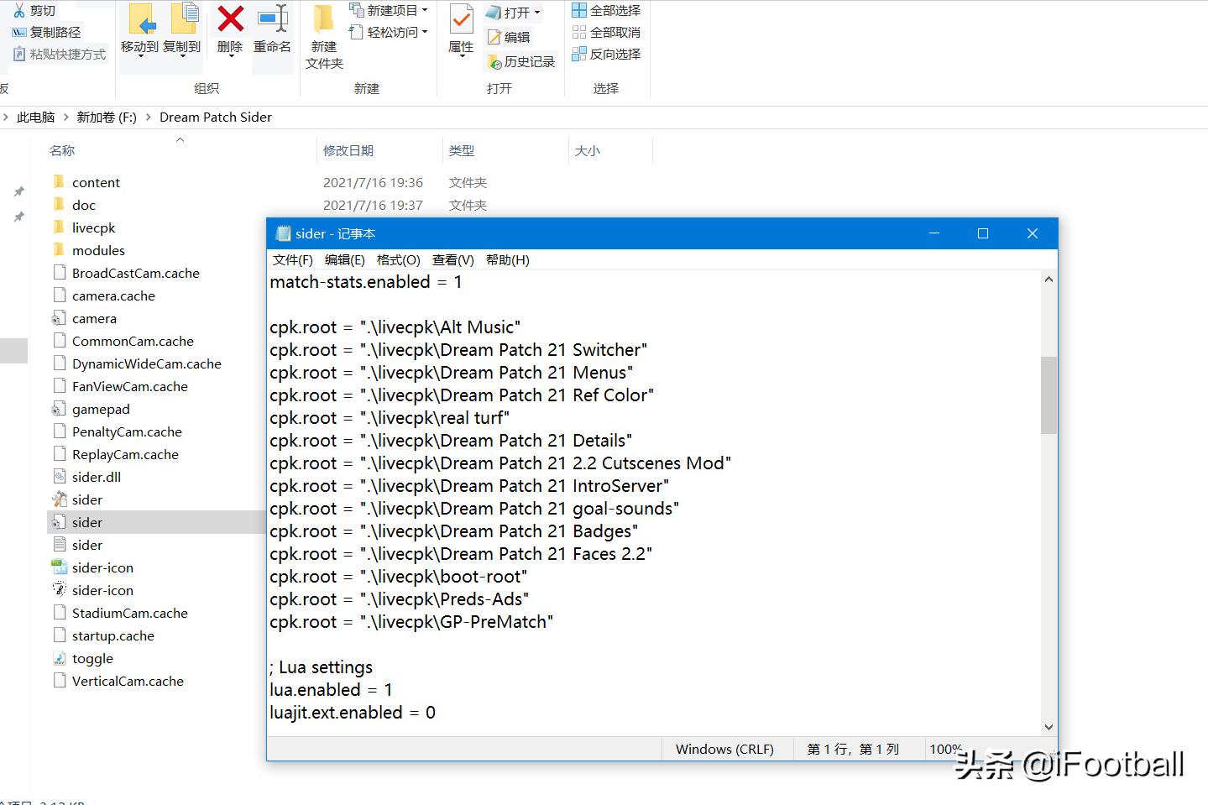Expand the breadcrumb chevron after 此电脑
The image size is (1208, 805).
point(65,118)
